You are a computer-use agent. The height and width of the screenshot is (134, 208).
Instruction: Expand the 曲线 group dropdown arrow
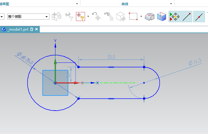click(171, 4)
